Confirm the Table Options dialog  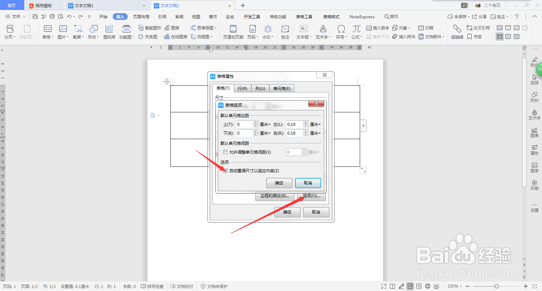click(x=279, y=183)
